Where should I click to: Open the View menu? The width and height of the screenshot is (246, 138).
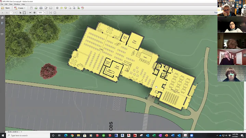[x=11, y=4]
